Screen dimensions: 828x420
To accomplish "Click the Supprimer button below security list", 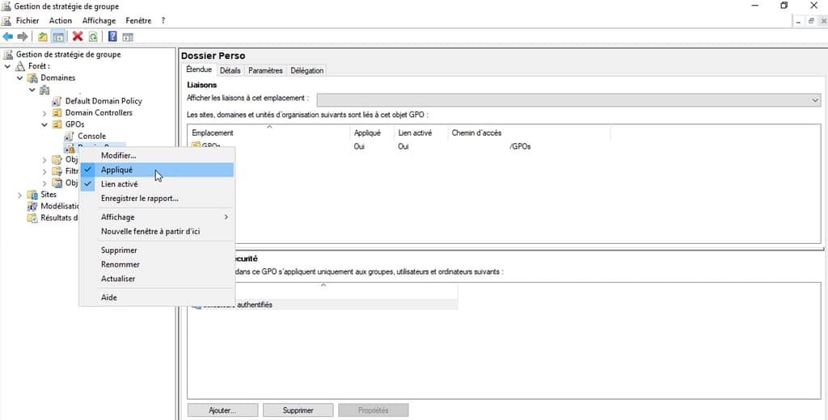I will point(298,410).
